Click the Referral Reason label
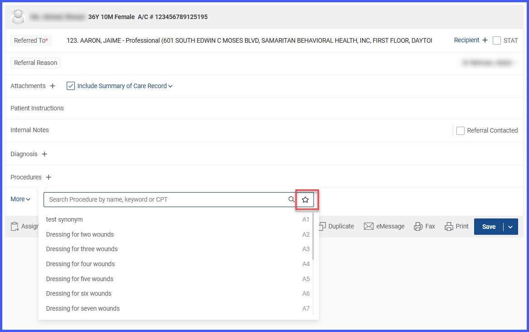Screen dimensions: 529x332 point(35,63)
